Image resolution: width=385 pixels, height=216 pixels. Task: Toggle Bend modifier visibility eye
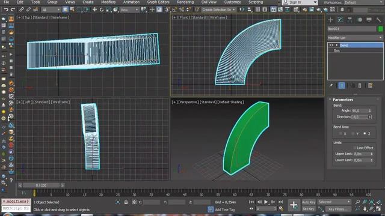pyautogui.click(x=331, y=45)
